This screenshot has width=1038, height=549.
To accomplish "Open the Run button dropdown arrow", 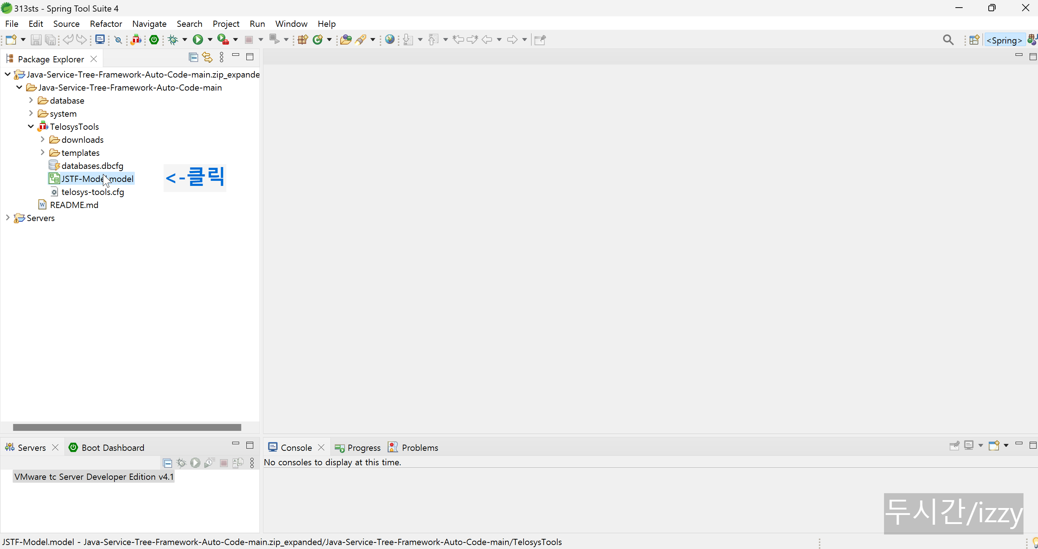I will point(210,39).
